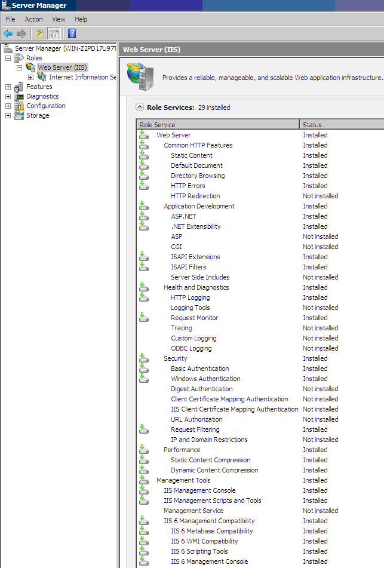
Task: Select the Directory Browsing role service
Action: click(260, 176)
